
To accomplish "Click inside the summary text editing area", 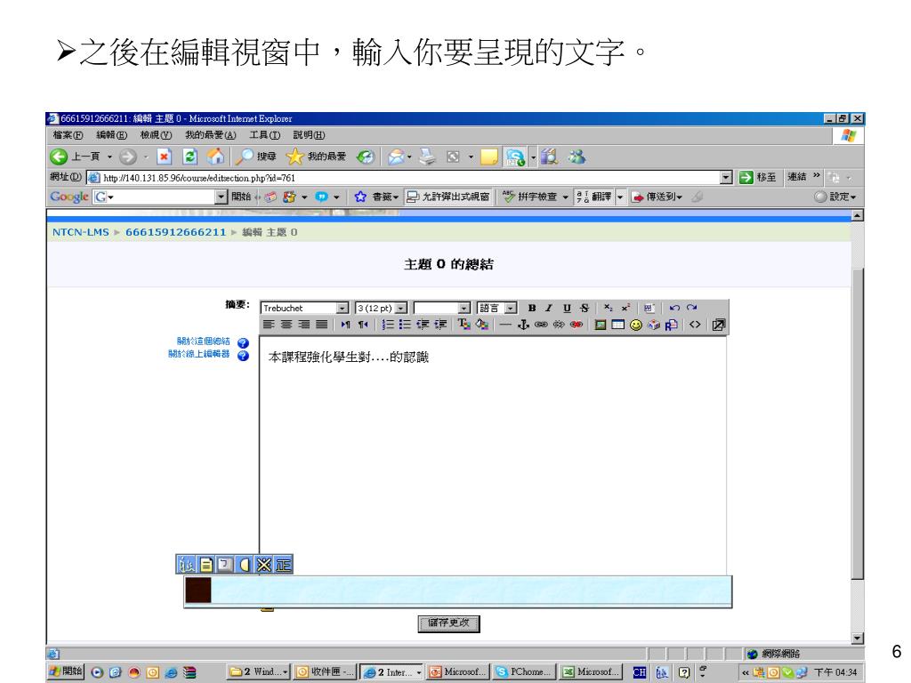I will (493, 456).
